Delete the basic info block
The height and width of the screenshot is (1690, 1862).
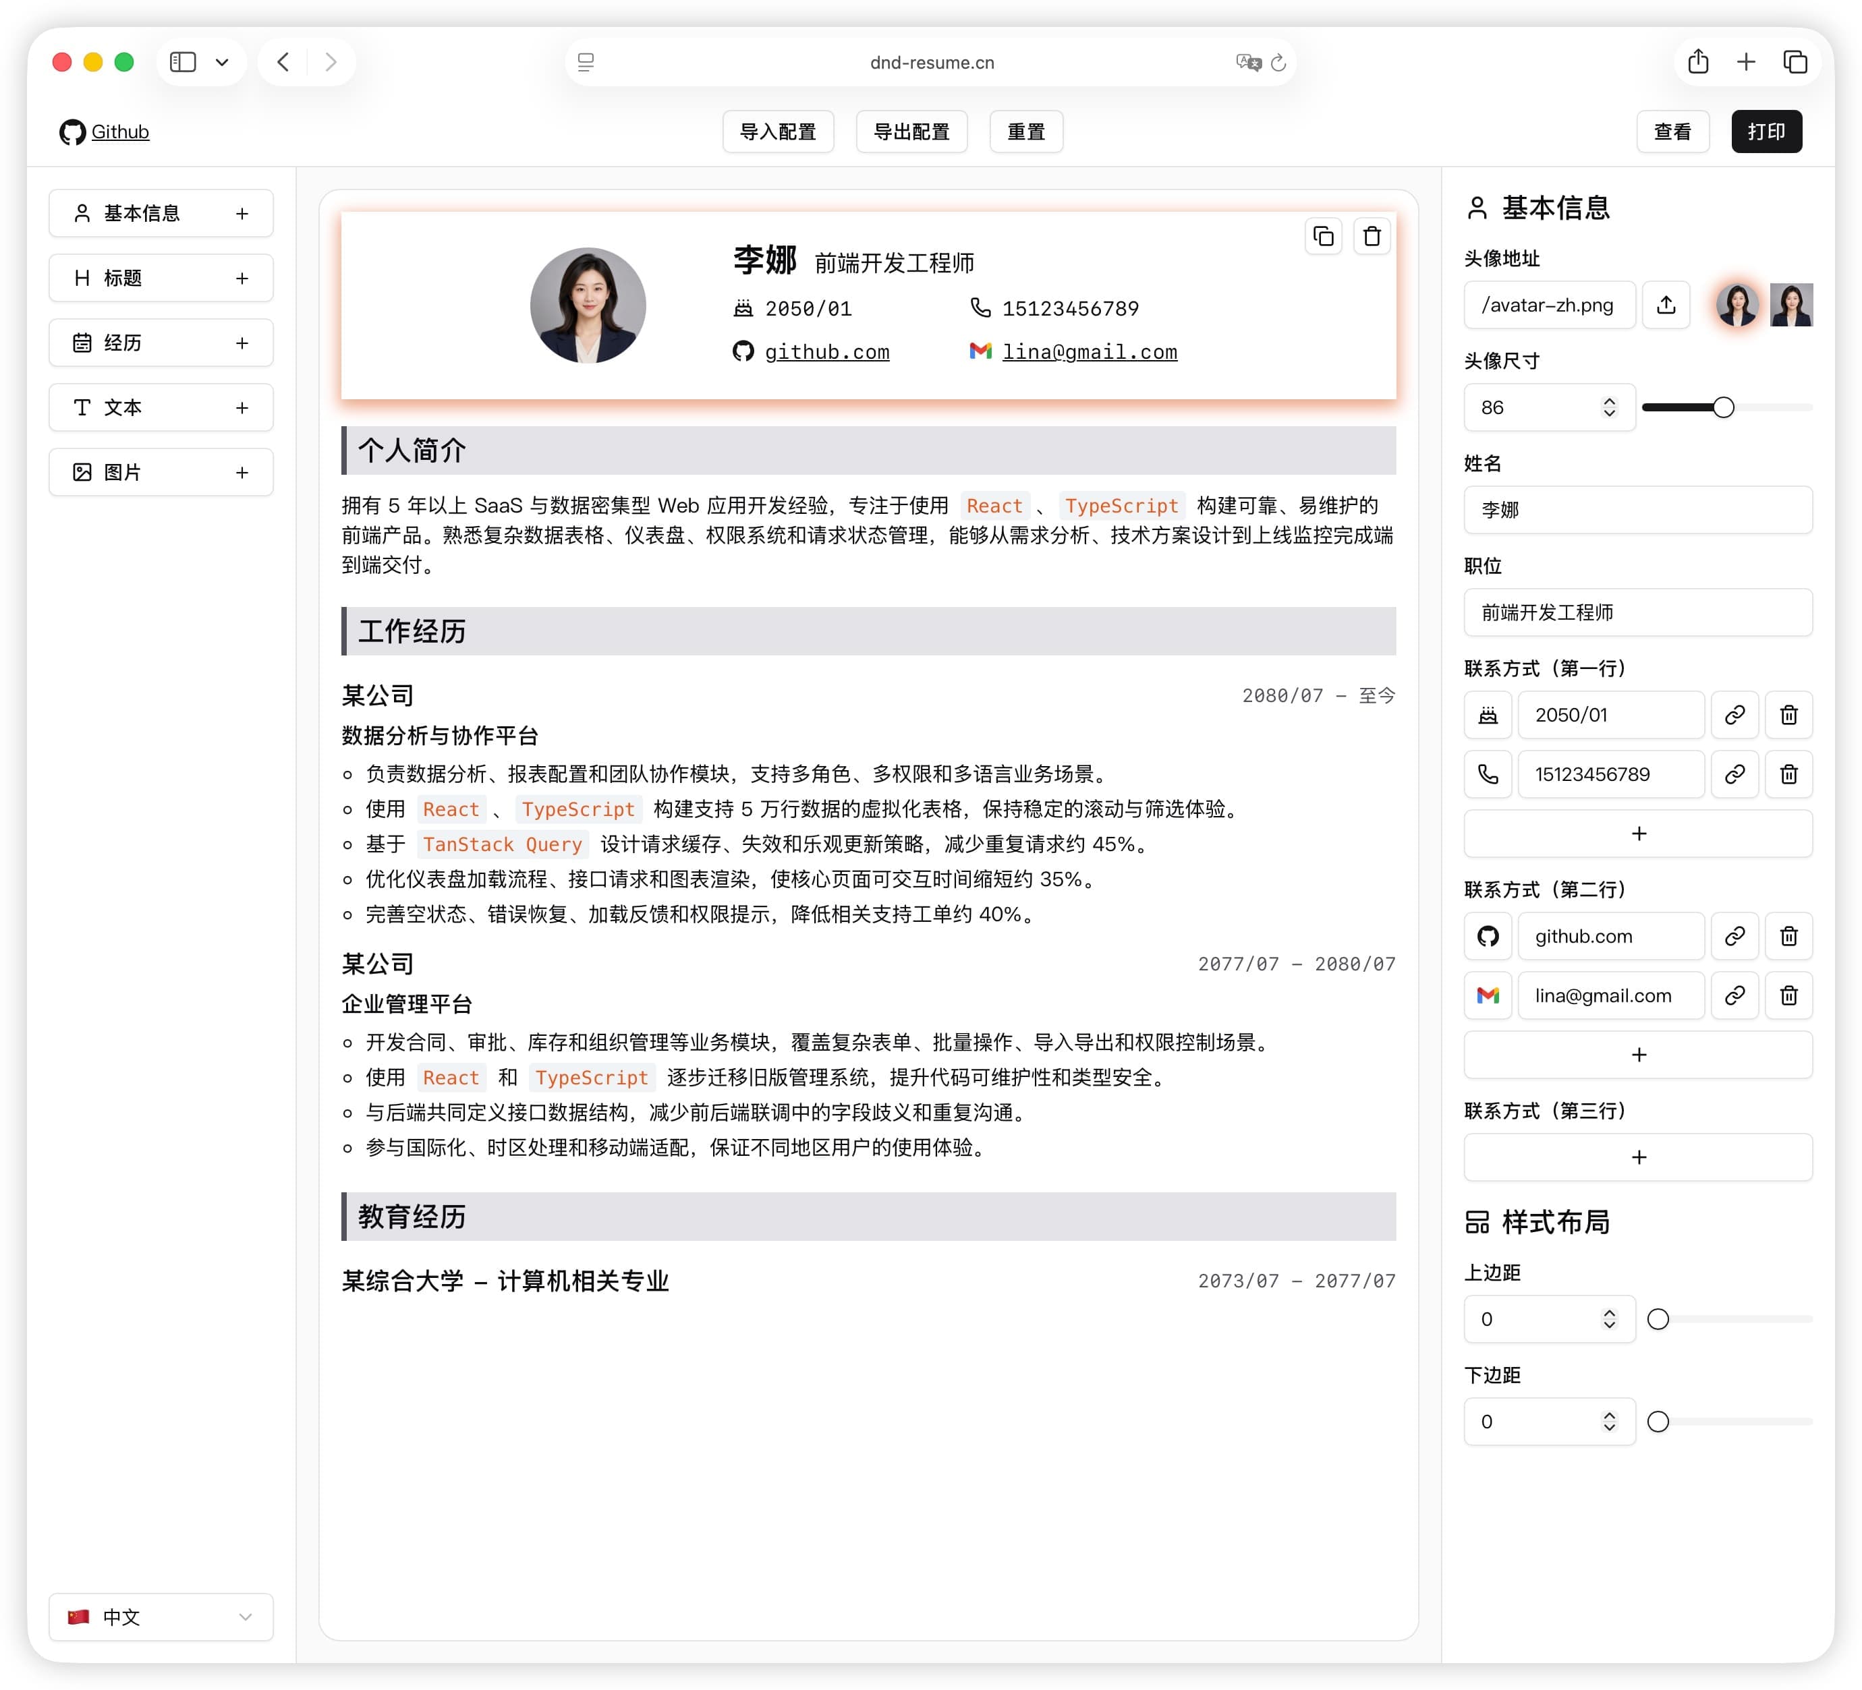(x=1372, y=237)
